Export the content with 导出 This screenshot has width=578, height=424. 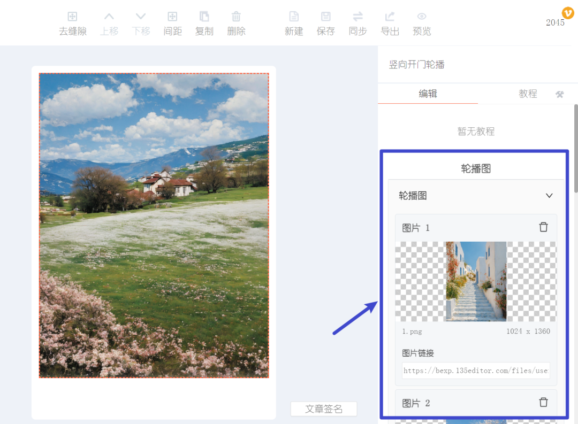point(390,24)
